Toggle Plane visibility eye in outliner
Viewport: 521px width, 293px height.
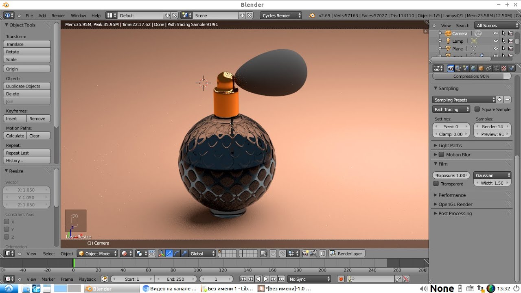[496, 49]
